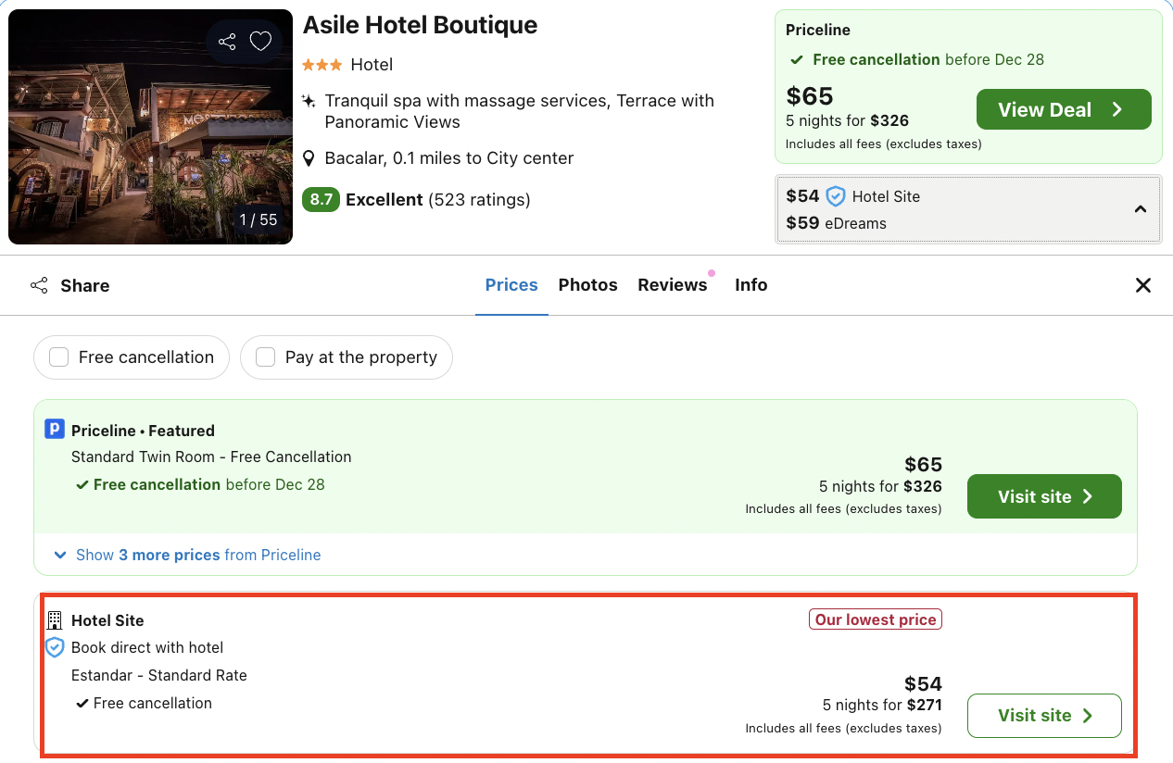
Task: Click the location pin icon near Bacalar
Action: 309,157
